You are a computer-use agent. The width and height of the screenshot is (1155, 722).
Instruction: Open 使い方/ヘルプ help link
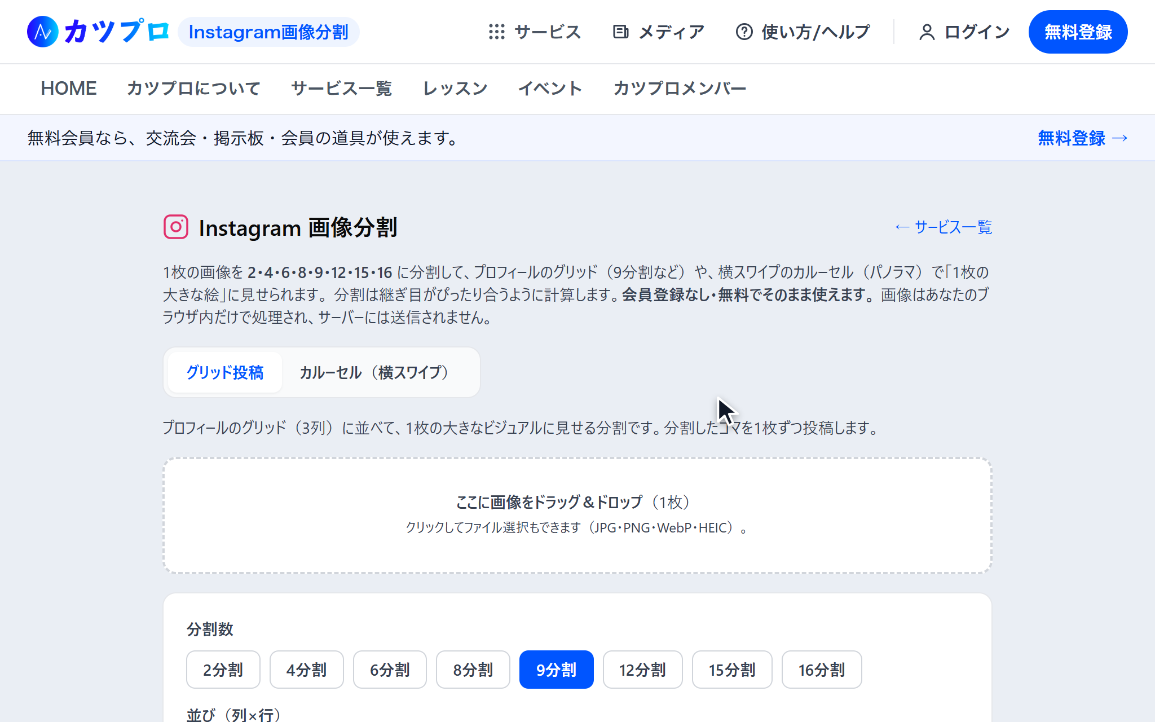click(x=803, y=32)
